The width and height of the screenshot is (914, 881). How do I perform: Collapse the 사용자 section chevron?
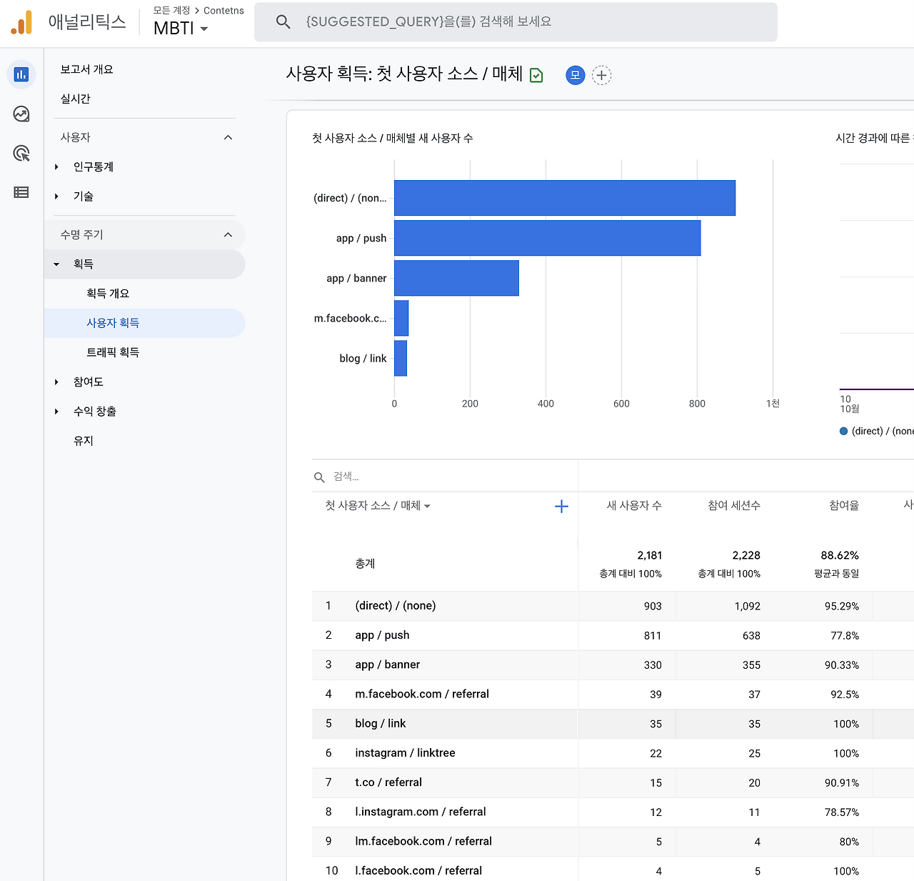(x=228, y=137)
